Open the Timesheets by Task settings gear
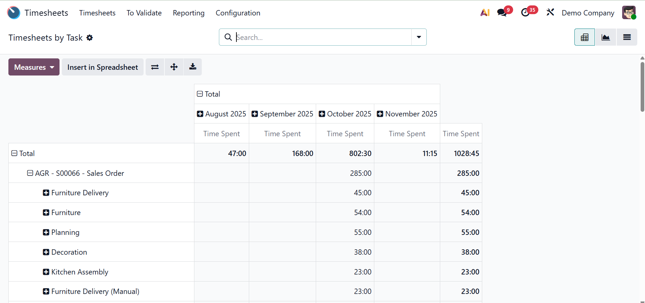The height and width of the screenshot is (303, 645). click(89, 38)
